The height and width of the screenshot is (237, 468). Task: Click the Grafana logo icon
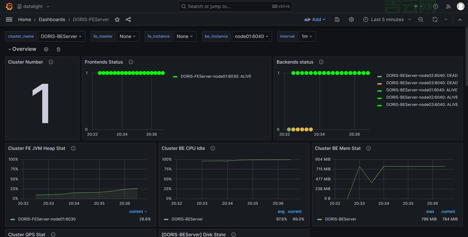click(9, 6)
